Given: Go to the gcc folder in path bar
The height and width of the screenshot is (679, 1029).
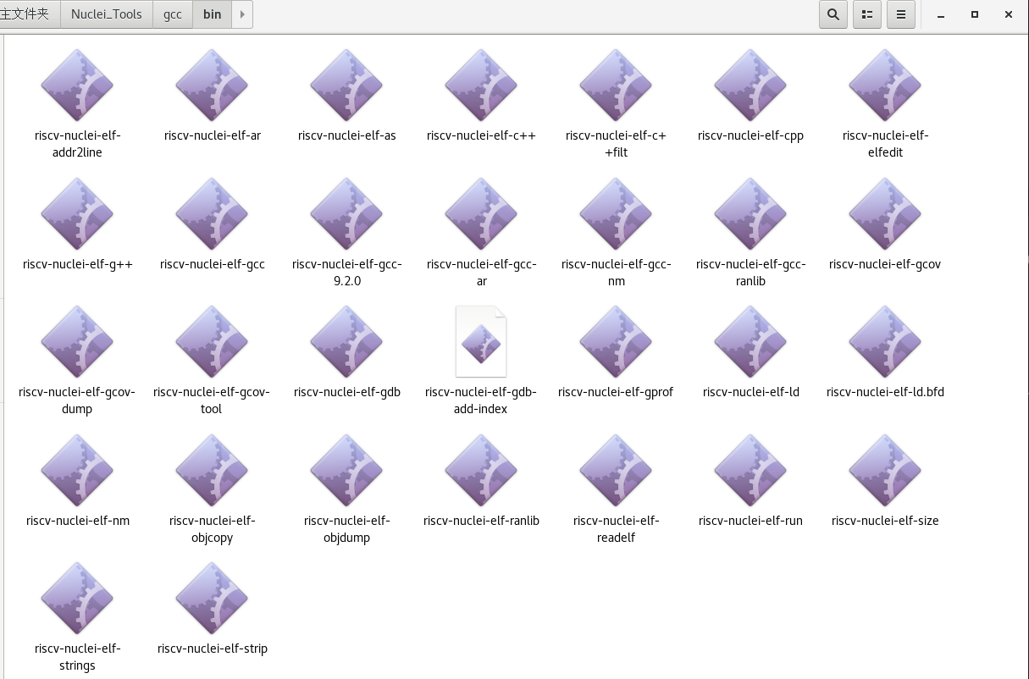Looking at the screenshot, I should coord(173,14).
